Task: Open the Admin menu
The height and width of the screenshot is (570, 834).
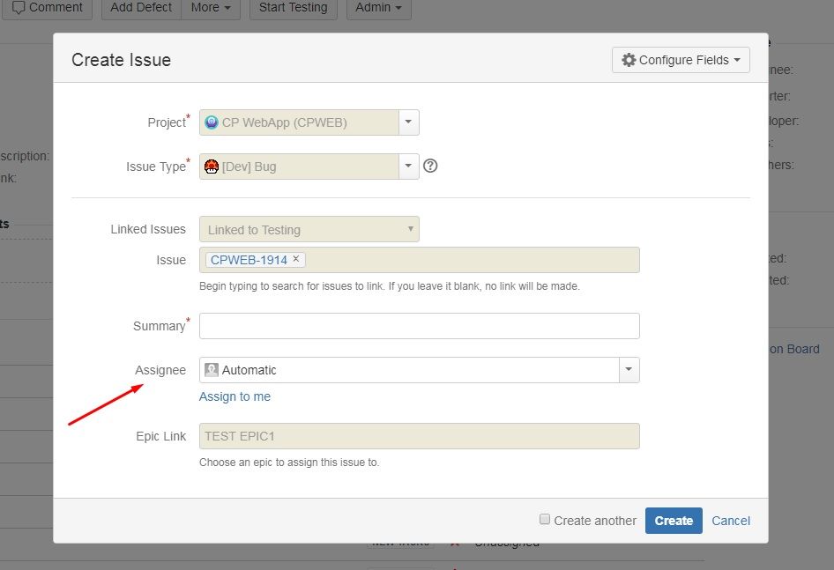Action: coord(378,7)
